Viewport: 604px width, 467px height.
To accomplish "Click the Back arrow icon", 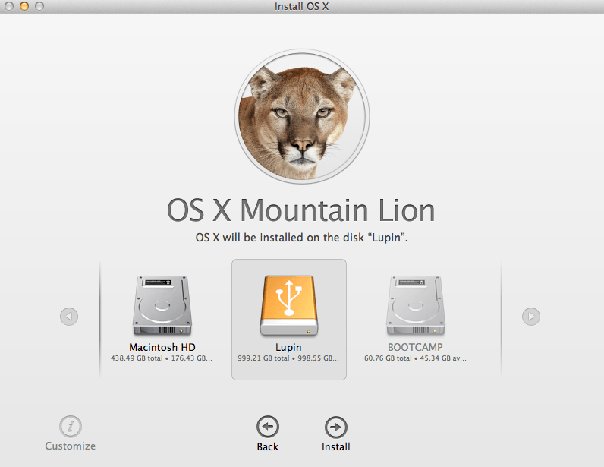I will [267, 426].
